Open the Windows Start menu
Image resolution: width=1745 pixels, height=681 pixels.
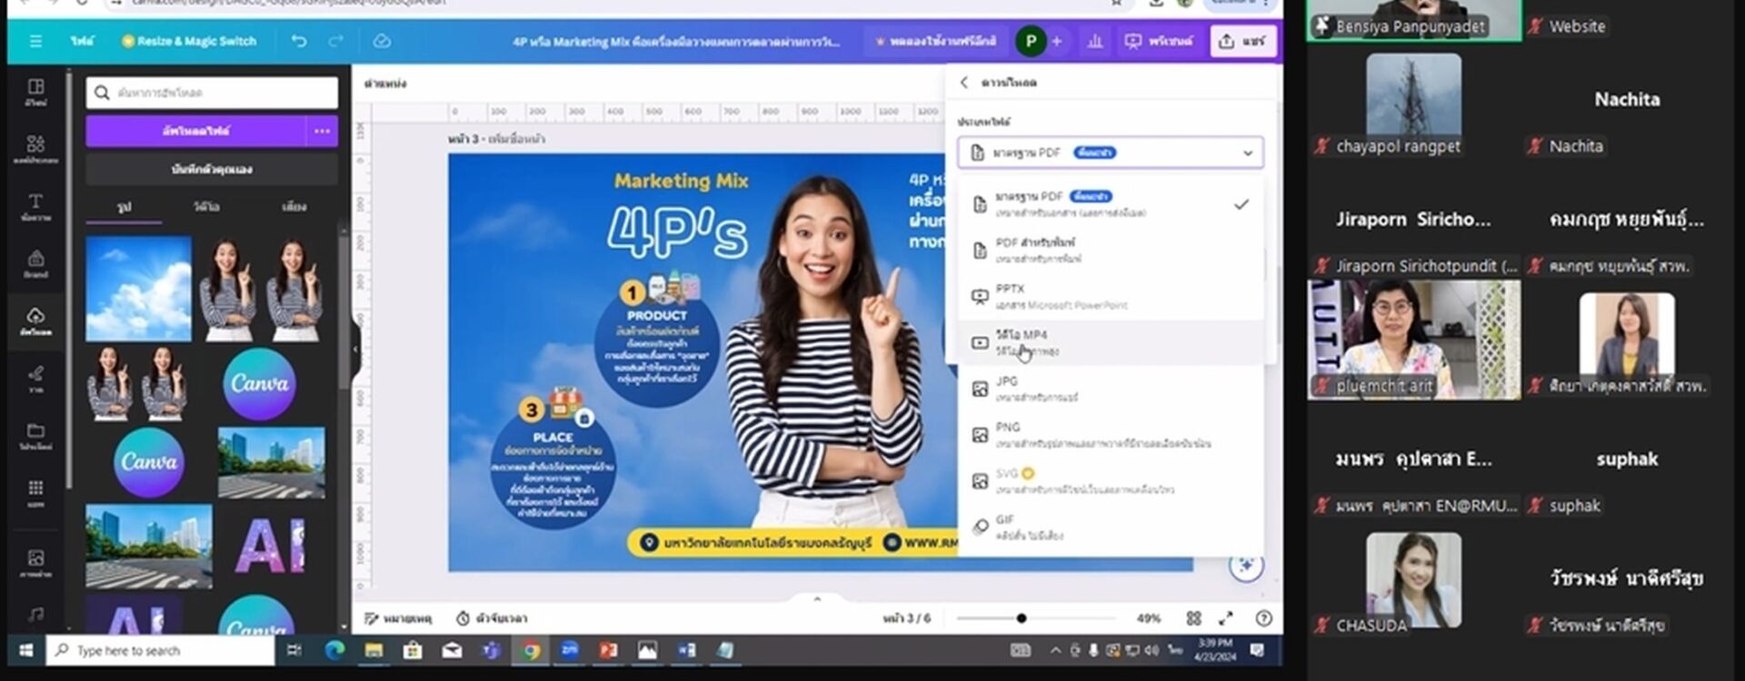25,650
